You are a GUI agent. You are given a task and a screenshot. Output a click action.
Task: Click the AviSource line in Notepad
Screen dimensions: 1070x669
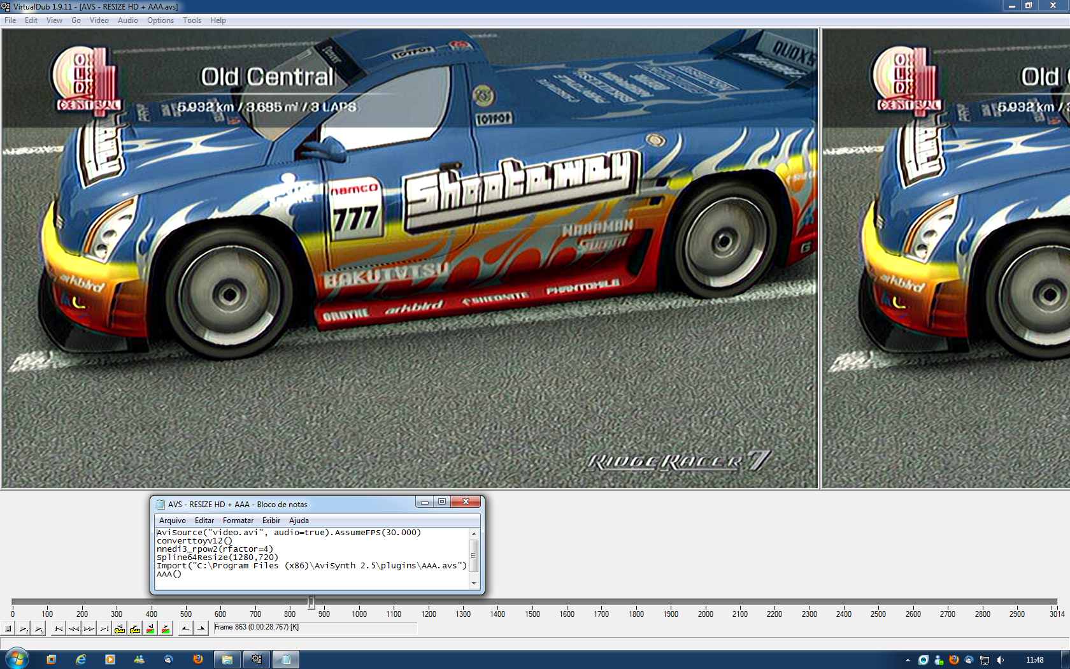[289, 533]
